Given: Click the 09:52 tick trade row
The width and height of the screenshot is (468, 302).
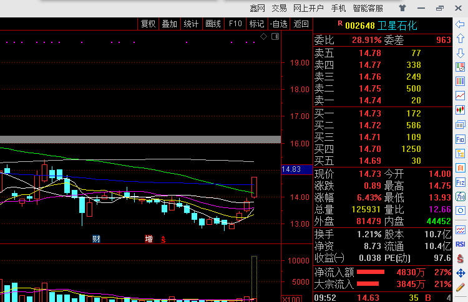Looking at the screenshot, I should (x=383, y=298).
